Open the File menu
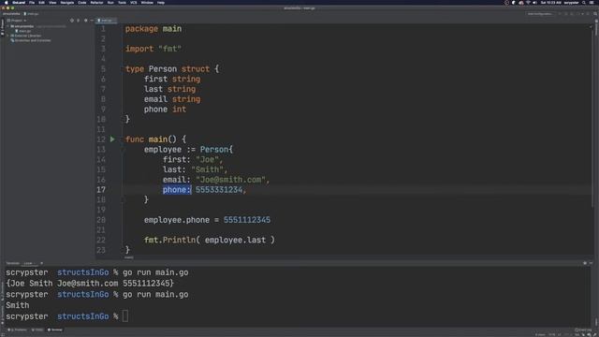This screenshot has height=337, width=599. click(x=32, y=2)
